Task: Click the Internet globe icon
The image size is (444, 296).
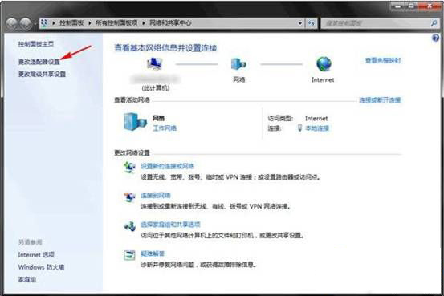Action: pyautogui.click(x=324, y=64)
